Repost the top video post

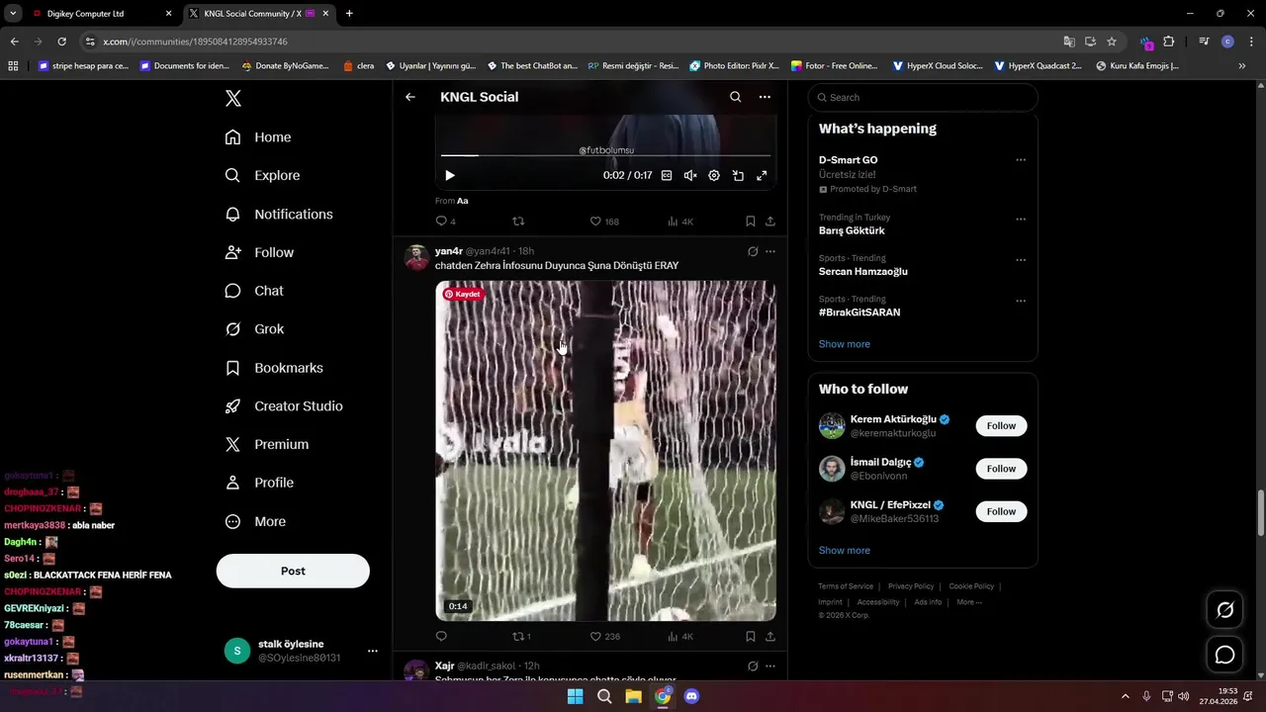click(518, 222)
